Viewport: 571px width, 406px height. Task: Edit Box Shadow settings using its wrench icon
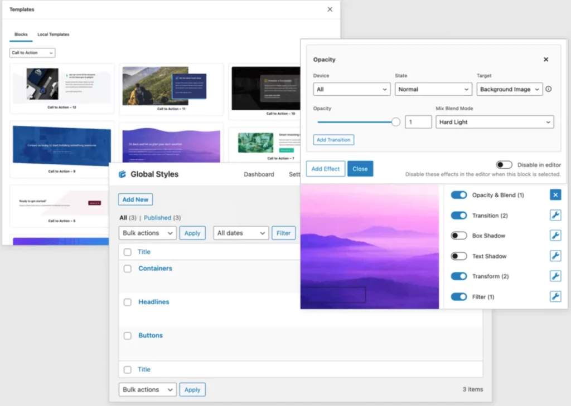click(555, 235)
